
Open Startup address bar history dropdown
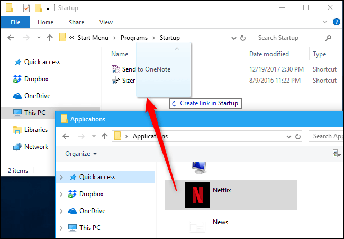(x=233, y=38)
